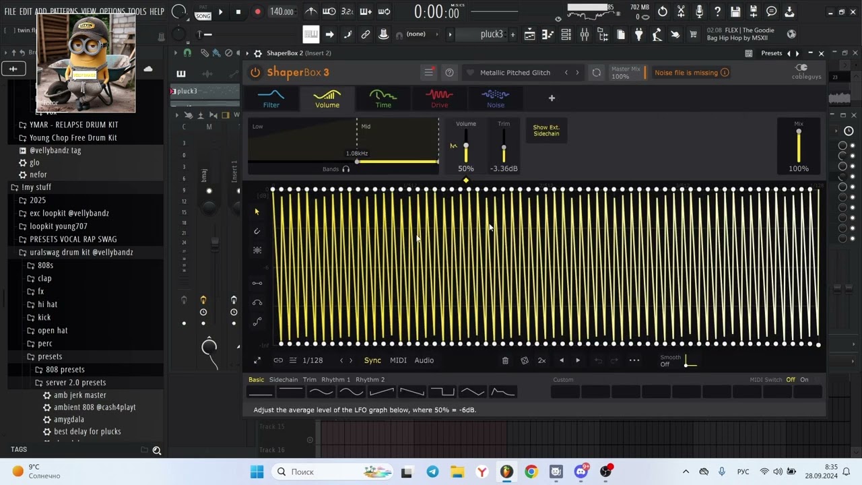Open the three-dots more options menu
Screen dimensions: 862x485
click(x=634, y=360)
